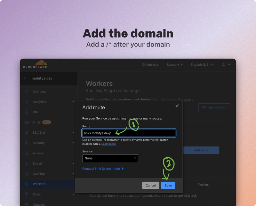Click the Workers diamond icon
Screen dimensions: 256x206
tap(27, 184)
